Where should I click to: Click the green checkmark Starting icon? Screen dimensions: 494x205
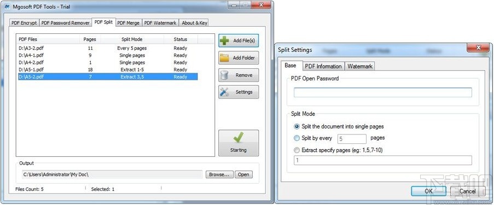pyautogui.click(x=239, y=137)
